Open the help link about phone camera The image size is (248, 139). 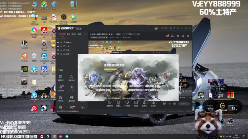pyautogui.click(x=69, y=111)
